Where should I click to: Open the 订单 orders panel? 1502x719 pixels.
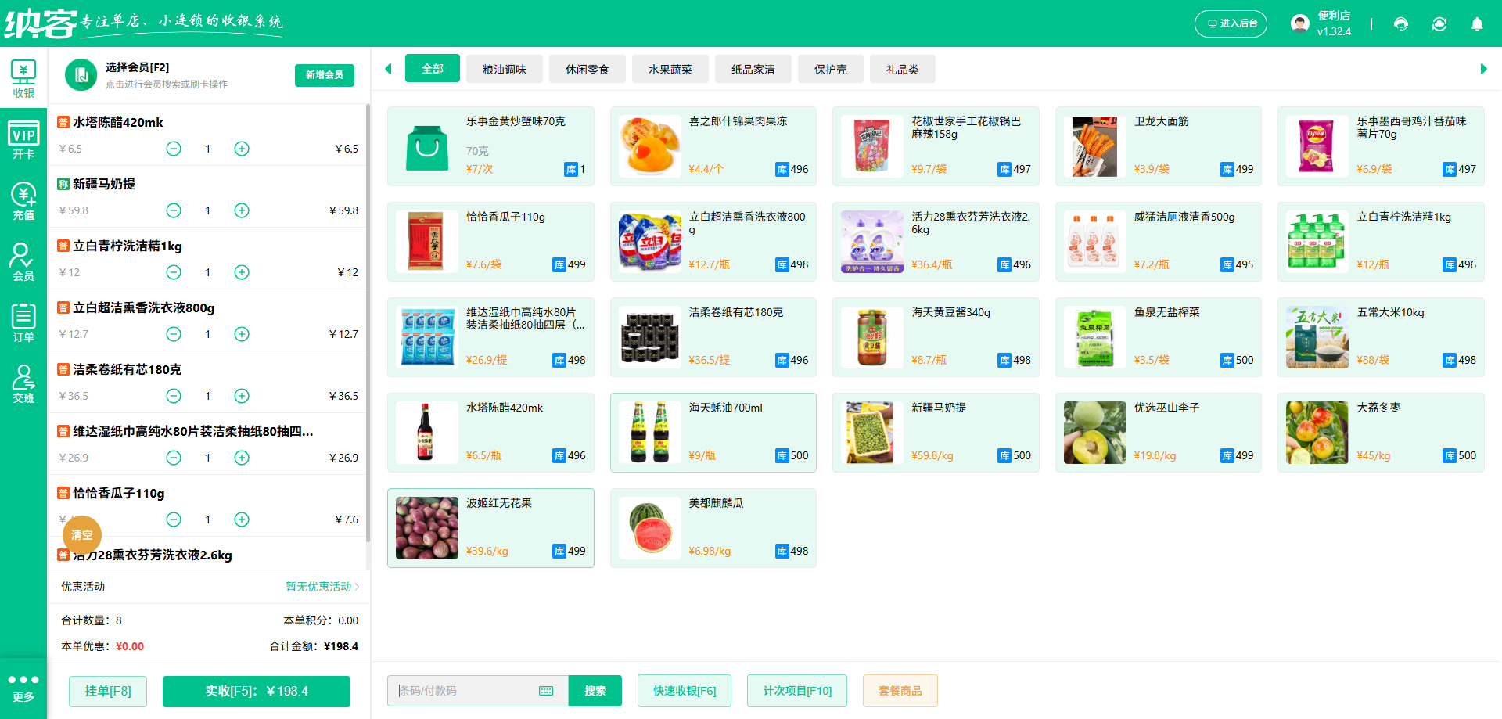24,323
